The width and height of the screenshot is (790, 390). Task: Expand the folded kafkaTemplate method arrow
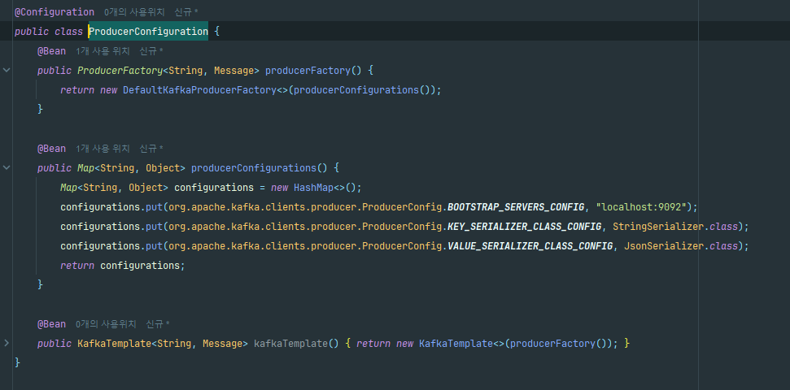click(x=7, y=343)
